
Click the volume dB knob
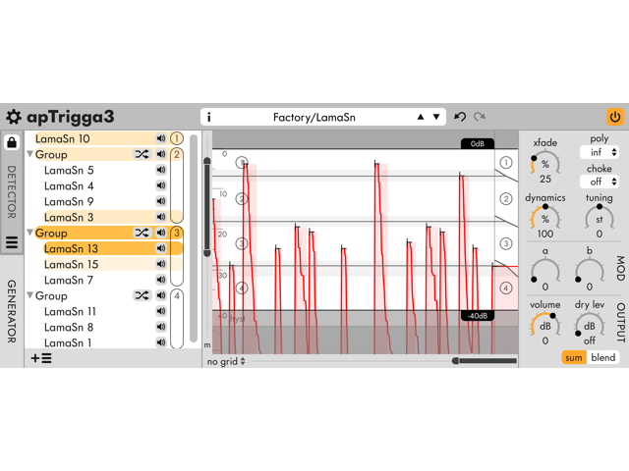tap(545, 325)
